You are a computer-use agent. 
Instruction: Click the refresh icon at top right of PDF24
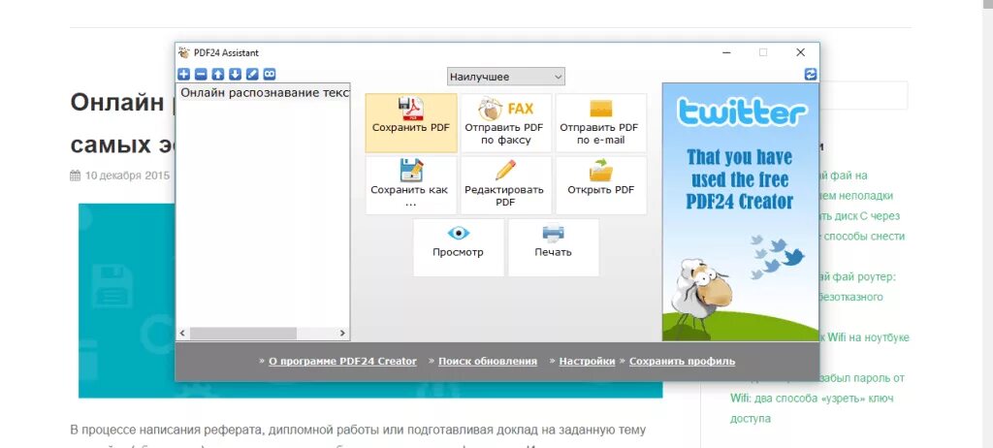click(811, 74)
